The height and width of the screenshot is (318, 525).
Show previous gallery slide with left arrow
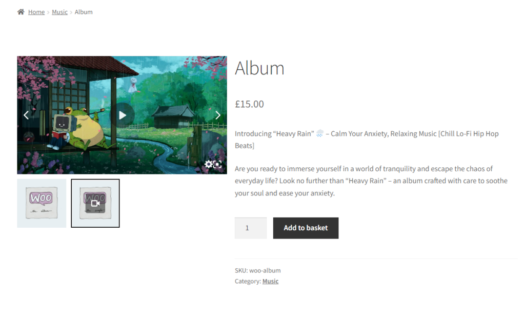(26, 115)
